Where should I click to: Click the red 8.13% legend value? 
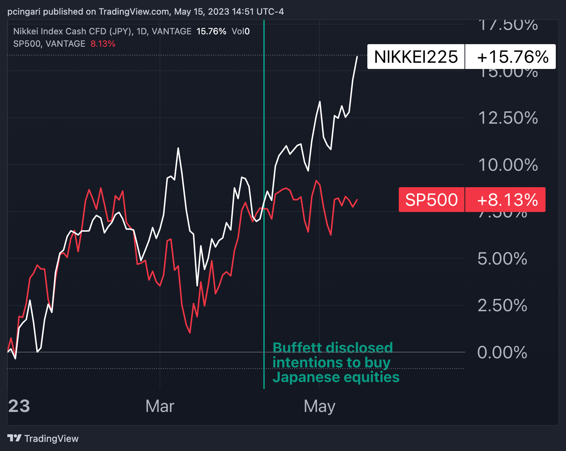click(x=103, y=44)
